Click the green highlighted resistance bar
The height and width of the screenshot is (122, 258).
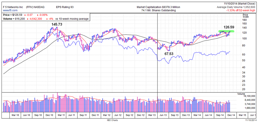click(x=226, y=31)
